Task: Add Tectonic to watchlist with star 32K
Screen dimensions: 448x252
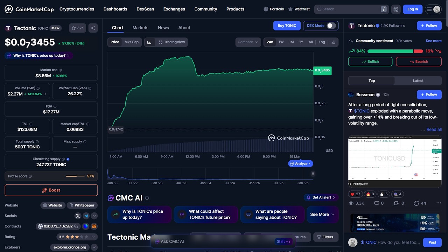Action: (78, 28)
